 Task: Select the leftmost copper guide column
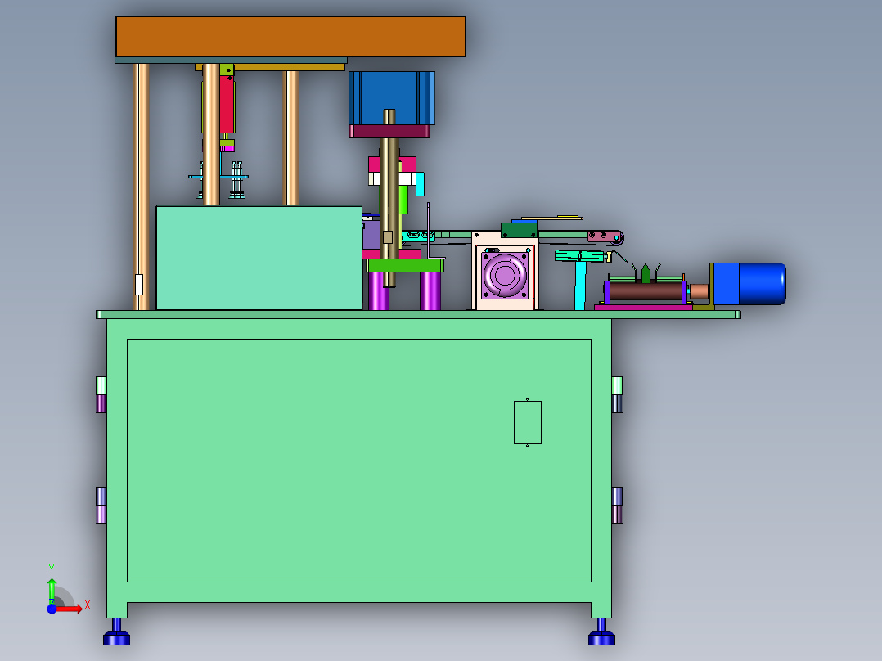pyautogui.click(x=142, y=187)
